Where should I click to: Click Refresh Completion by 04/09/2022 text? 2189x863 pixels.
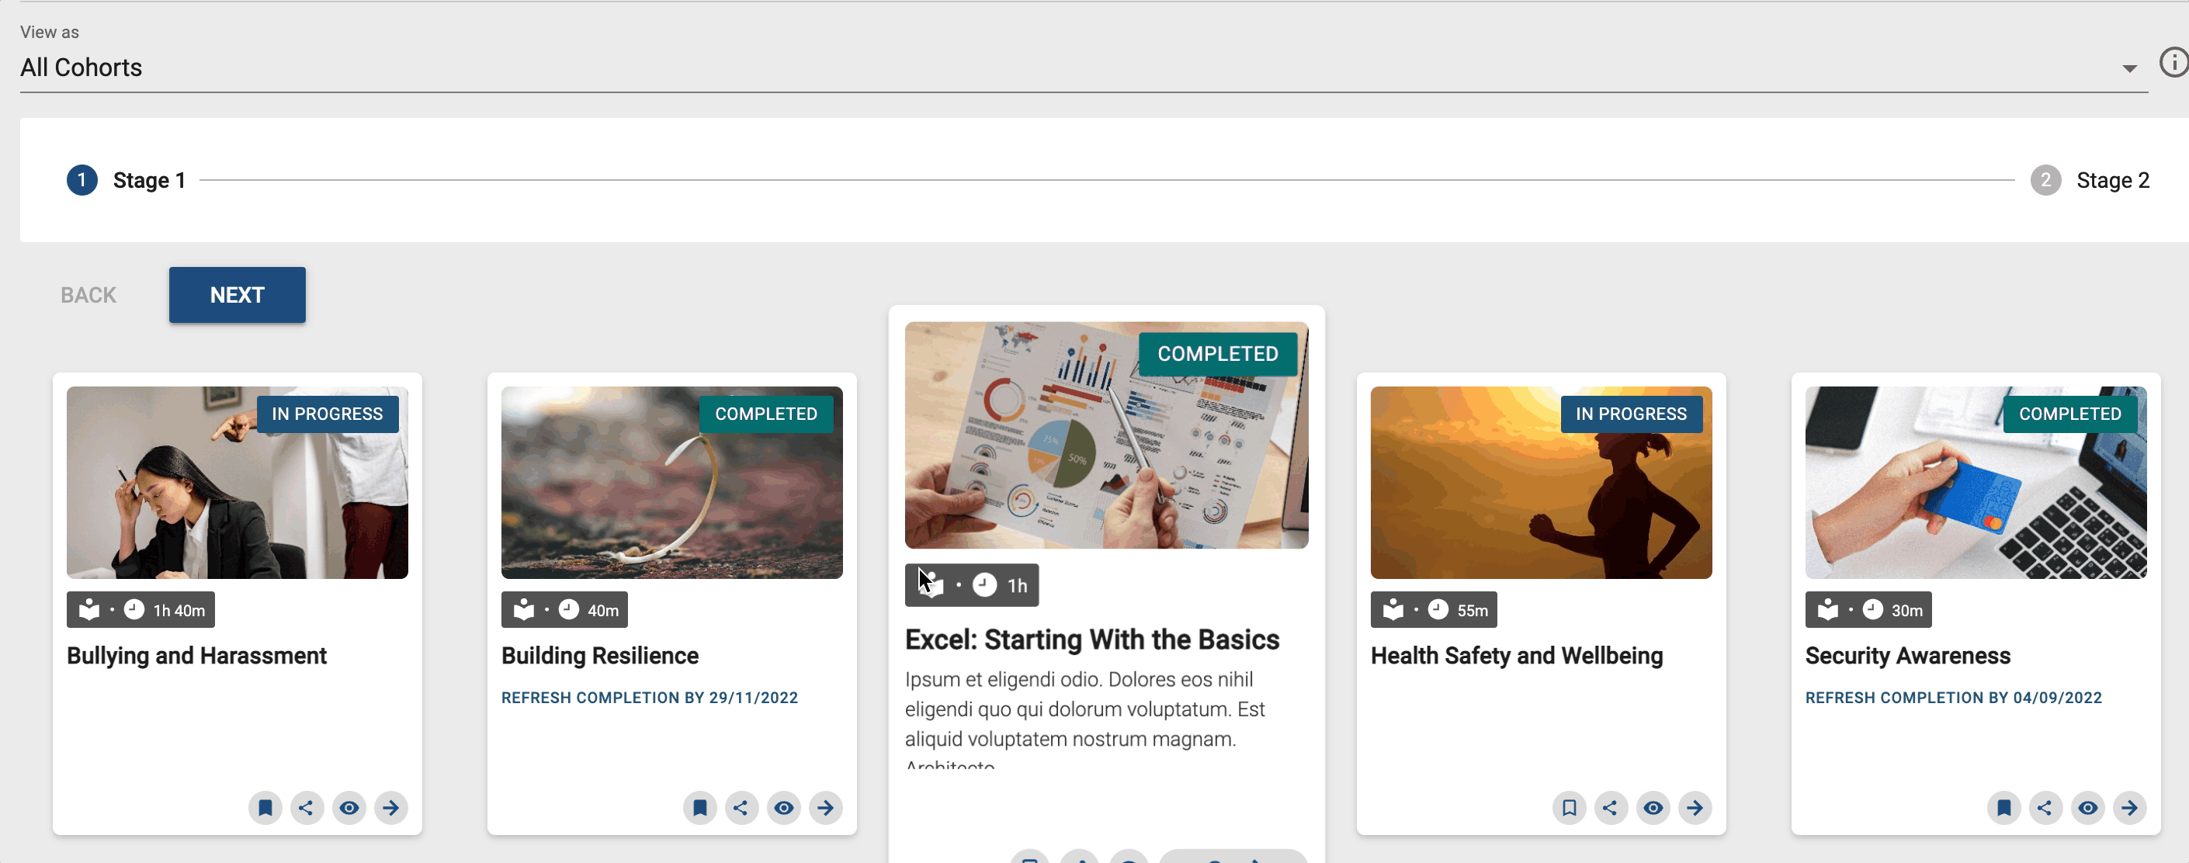tap(1954, 698)
